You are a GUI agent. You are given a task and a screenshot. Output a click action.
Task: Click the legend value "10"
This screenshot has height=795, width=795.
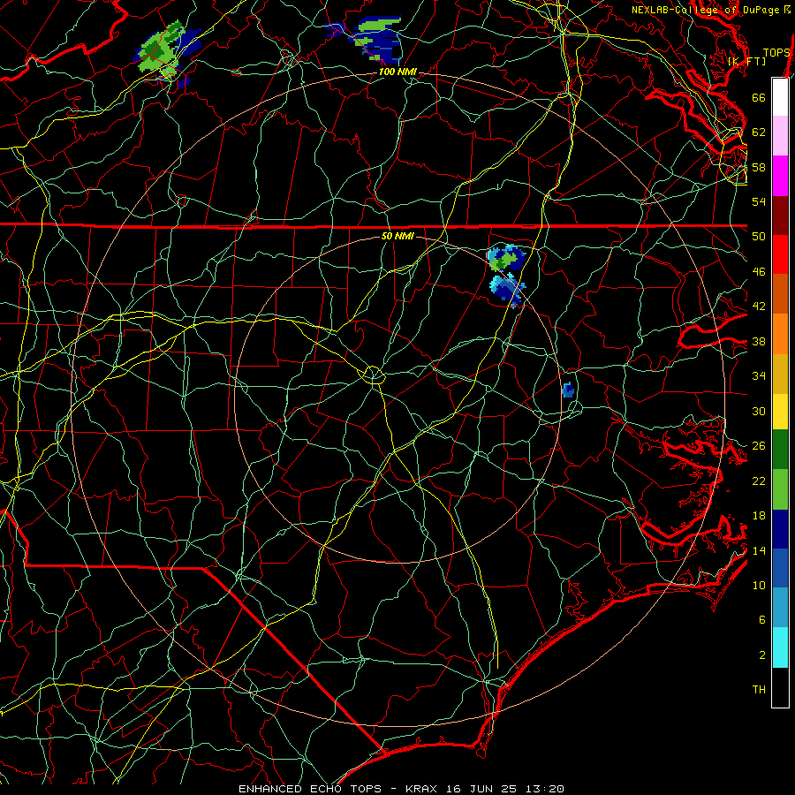(x=759, y=586)
